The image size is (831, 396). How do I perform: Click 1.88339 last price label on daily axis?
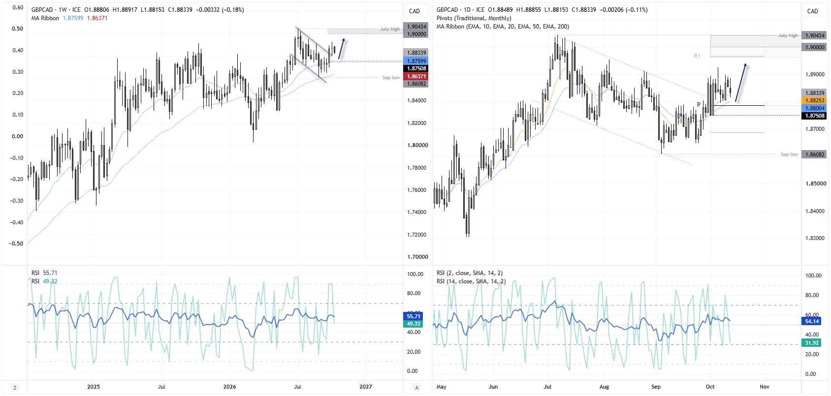814,93
